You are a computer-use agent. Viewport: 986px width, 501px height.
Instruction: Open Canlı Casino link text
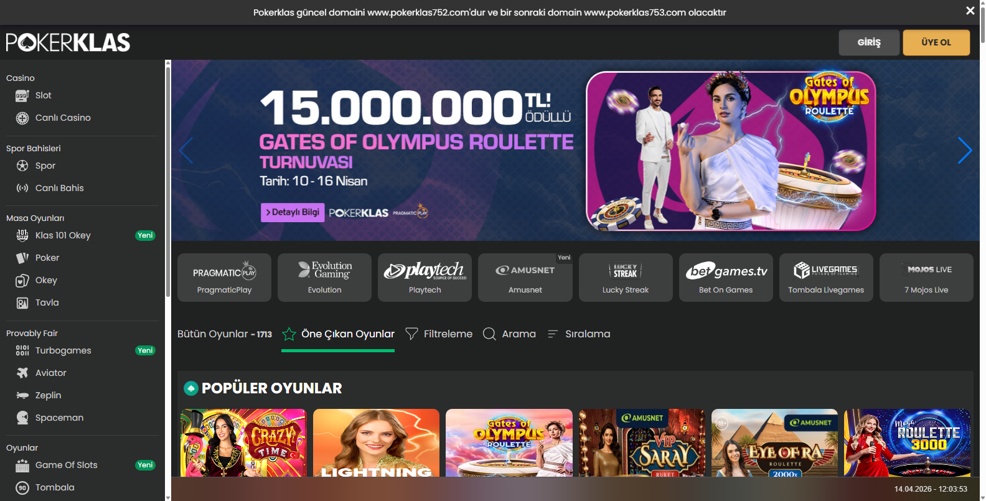[x=63, y=118]
